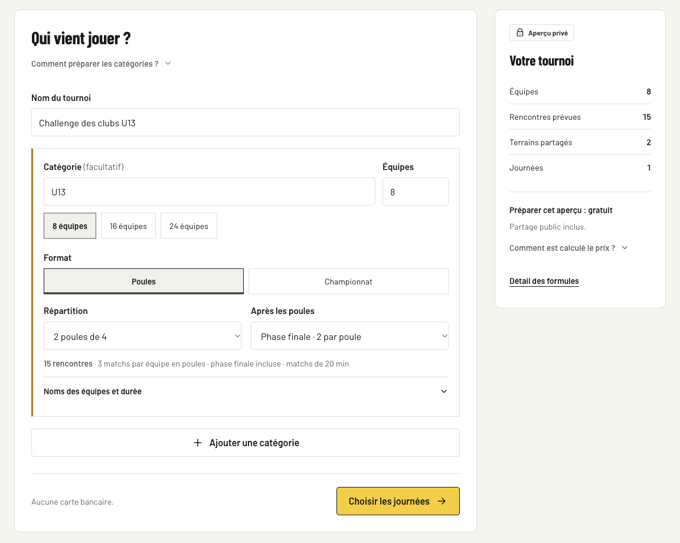Click chevron next to Comment est calculé le prix
Screen dimensions: 680x543
pos(625,248)
